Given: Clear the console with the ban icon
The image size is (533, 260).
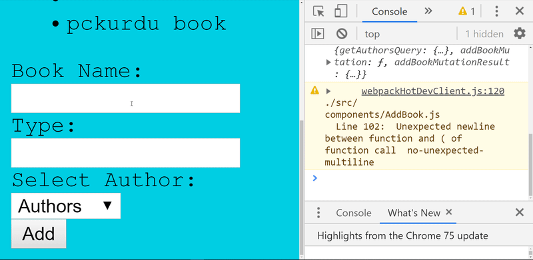Looking at the screenshot, I should click(x=342, y=34).
